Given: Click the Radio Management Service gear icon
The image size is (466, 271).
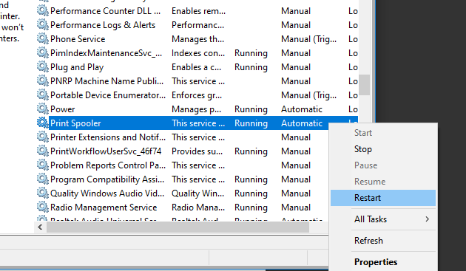Looking at the screenshot, I should click(x=42, y=207).
